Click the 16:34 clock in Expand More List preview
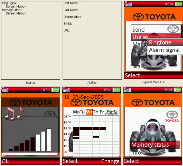Viewport: 183px width, 166px height. [x=169, y=4]
